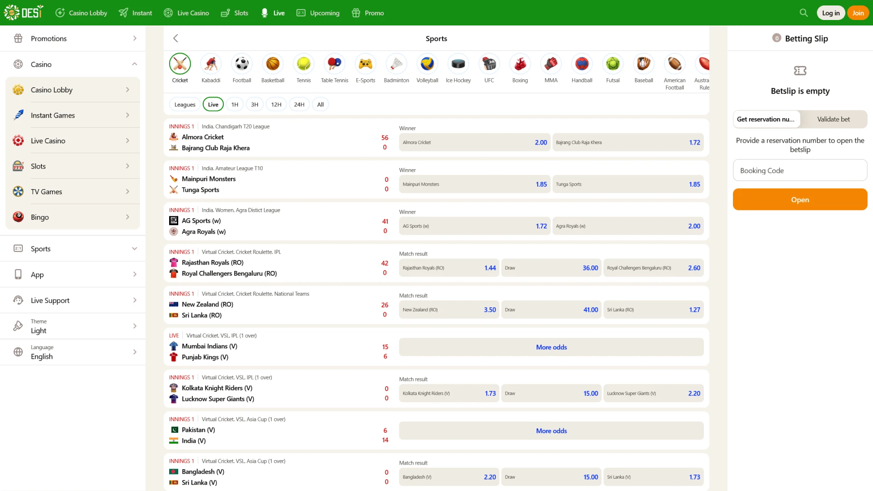The image size is (873, 491).
Task: Click the search magnifier icon
Action: [803, 13]
